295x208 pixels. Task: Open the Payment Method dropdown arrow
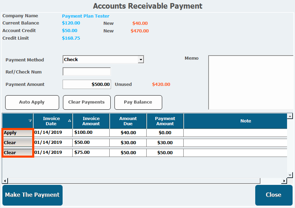point(141,60)
